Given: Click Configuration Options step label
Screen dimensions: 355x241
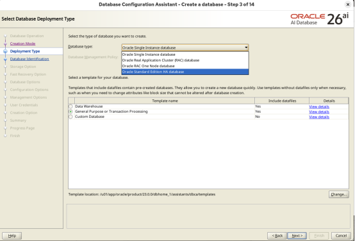Looking at the screenshot, I should pyautogui.click(x=29, y=90).
